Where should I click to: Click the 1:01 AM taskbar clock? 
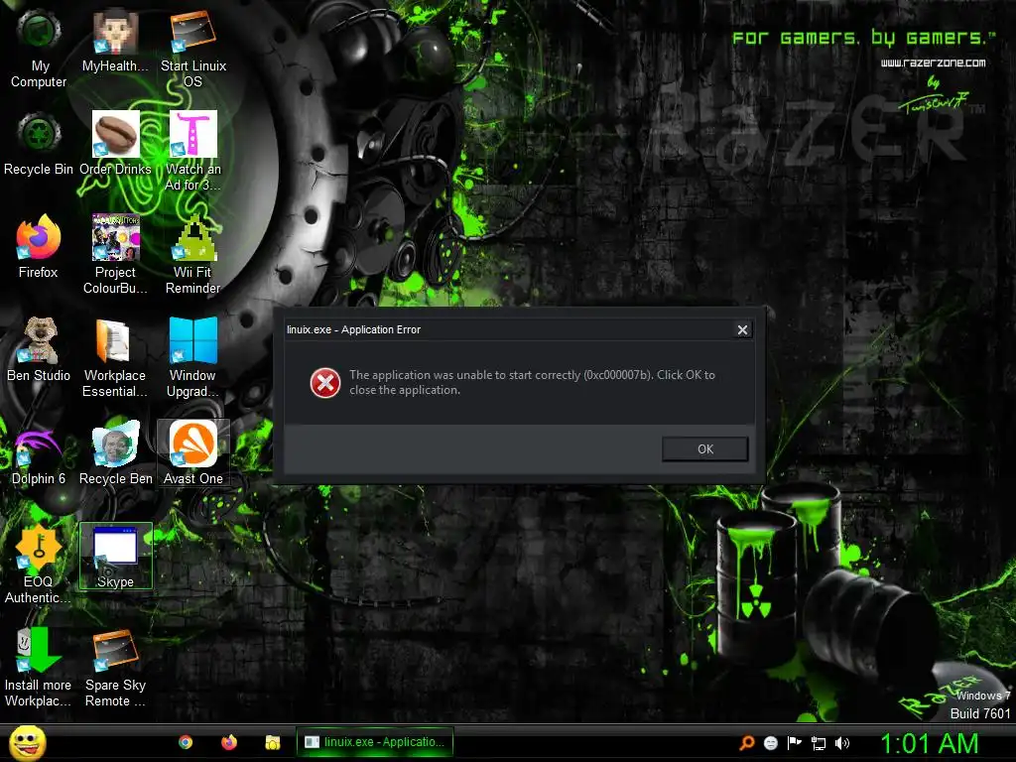[929, 743]
